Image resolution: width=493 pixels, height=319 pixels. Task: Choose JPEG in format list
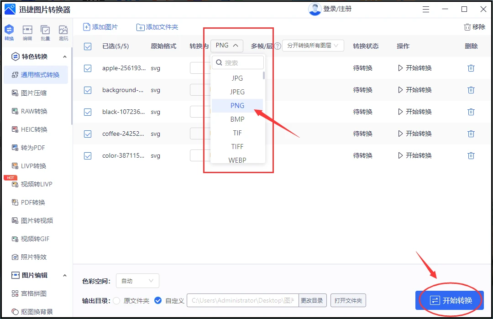pyautogui.click(x=237, y=92)
